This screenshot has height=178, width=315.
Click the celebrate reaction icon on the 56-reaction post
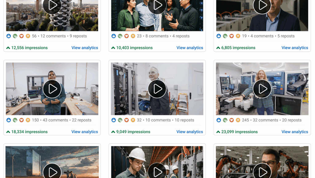(x=15, y=36)
